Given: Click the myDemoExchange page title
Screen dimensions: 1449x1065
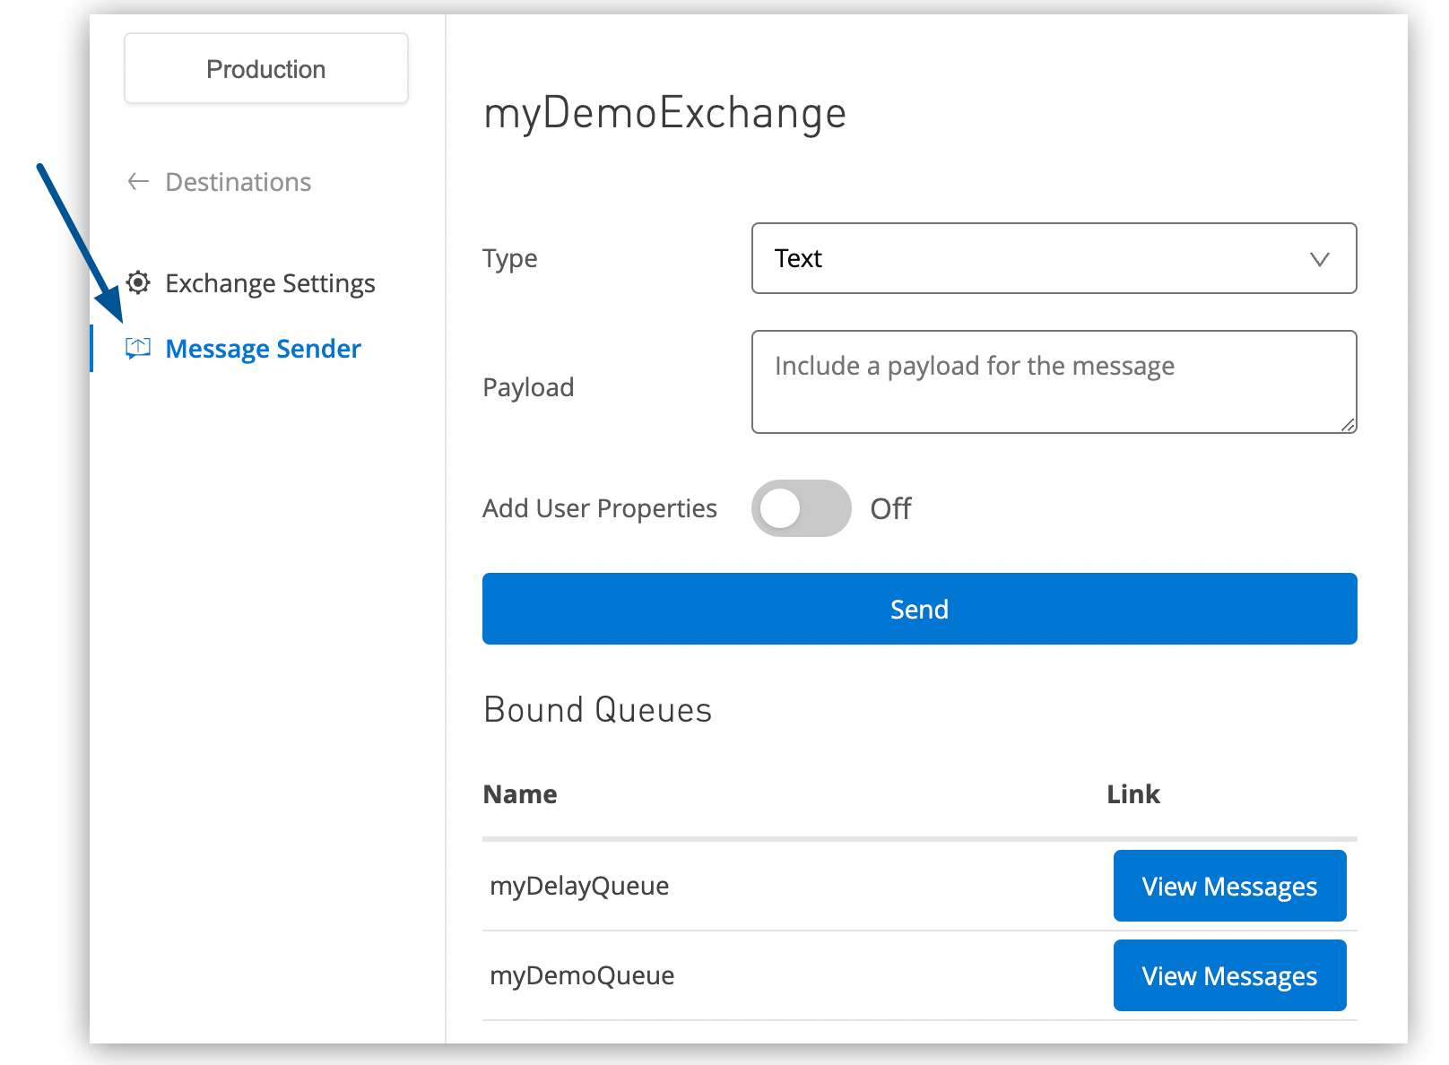Looking at the screenshot, I should pyautogui.click(x=664, y=113).
